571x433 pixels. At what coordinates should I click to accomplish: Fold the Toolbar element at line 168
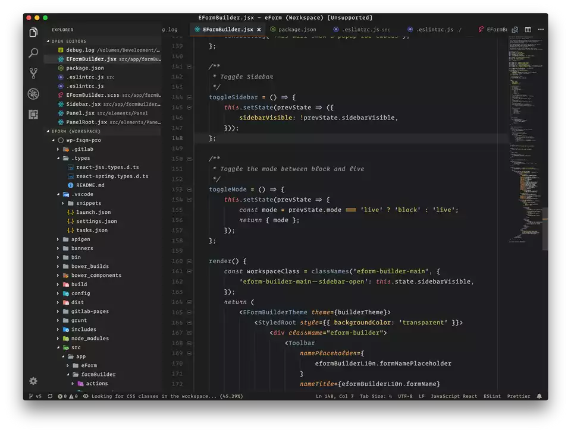click(189, 343)
